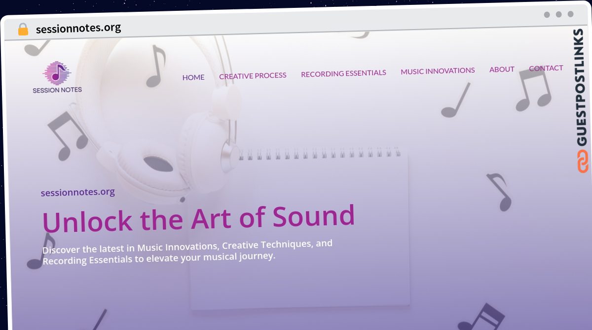This screenshot has width=592, height=330.
Task: Click the SESSION NOTES text under the logo
Action: [57, 90]
